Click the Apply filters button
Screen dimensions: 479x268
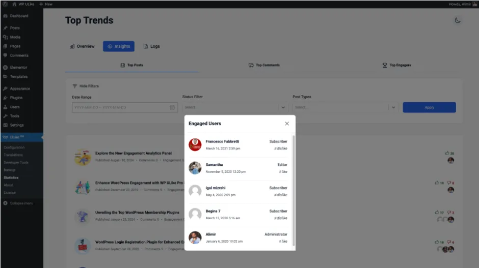coord(429,107)
